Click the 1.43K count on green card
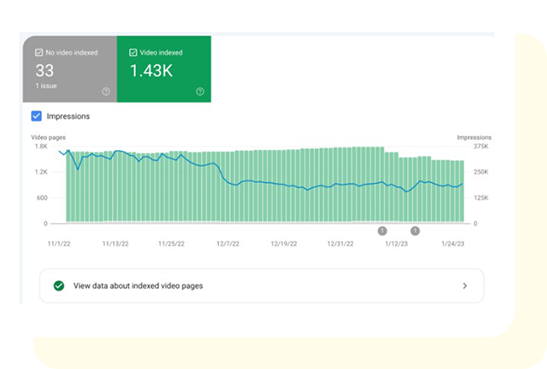 pos(149,70)
